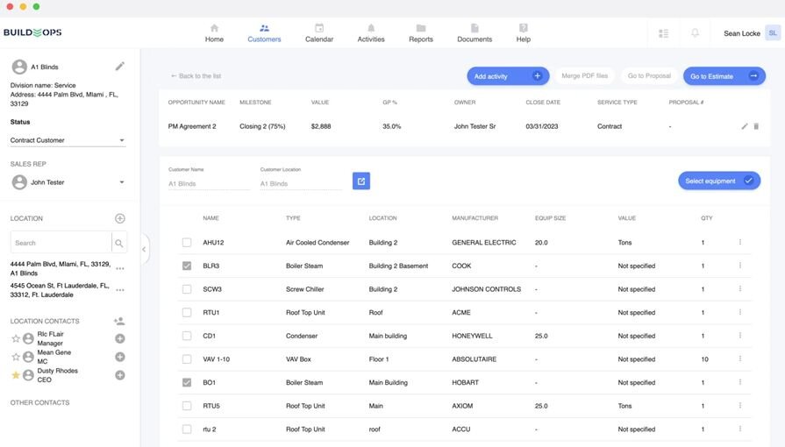Screen dimensions: 785x447
Task: Click the Go to Proposal button
Action: (649, 76)
